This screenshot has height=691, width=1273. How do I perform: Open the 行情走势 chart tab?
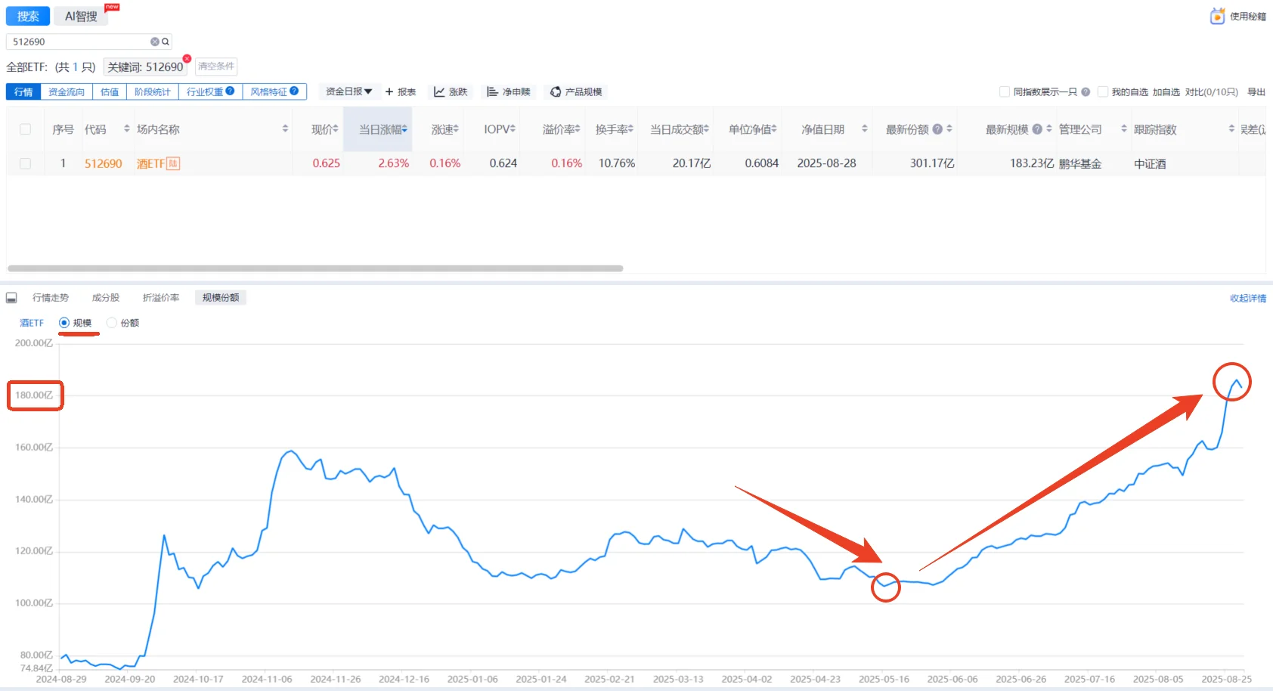51,298
